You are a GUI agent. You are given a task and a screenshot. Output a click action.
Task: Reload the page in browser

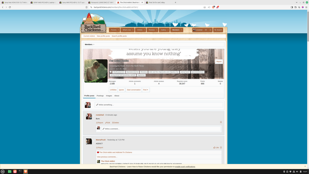[x=10, y=7]
